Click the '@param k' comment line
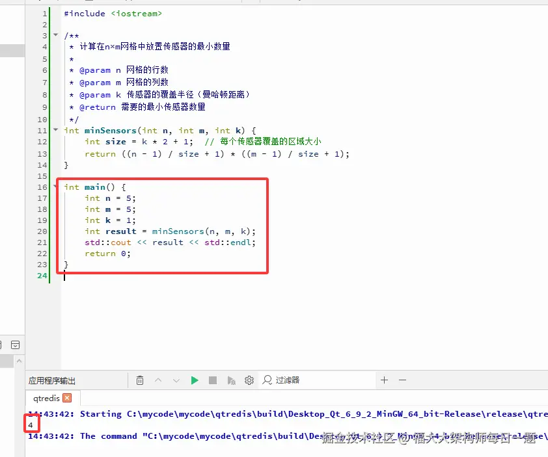 (159, 95)
